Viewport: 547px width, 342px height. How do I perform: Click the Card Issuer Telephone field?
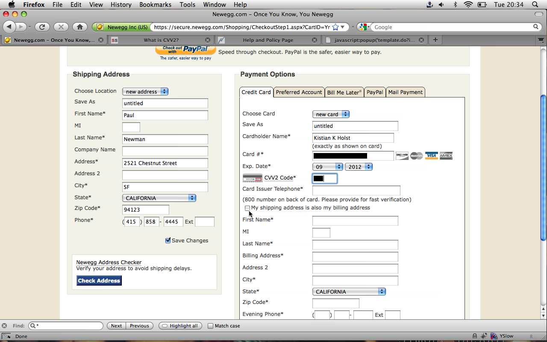click(356, 190)
